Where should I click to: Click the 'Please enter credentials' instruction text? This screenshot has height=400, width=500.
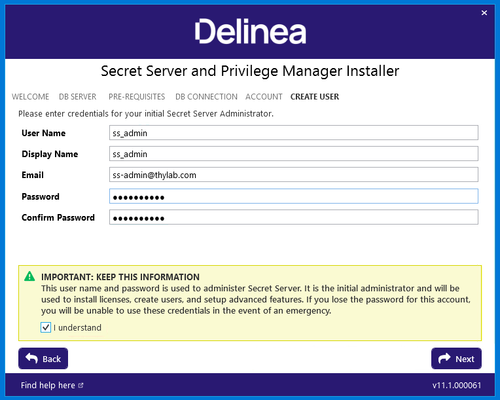146,114
